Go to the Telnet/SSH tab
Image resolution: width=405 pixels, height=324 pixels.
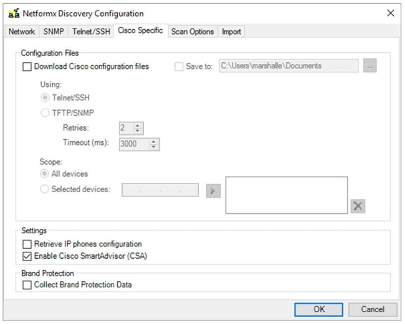coord(91,32)
